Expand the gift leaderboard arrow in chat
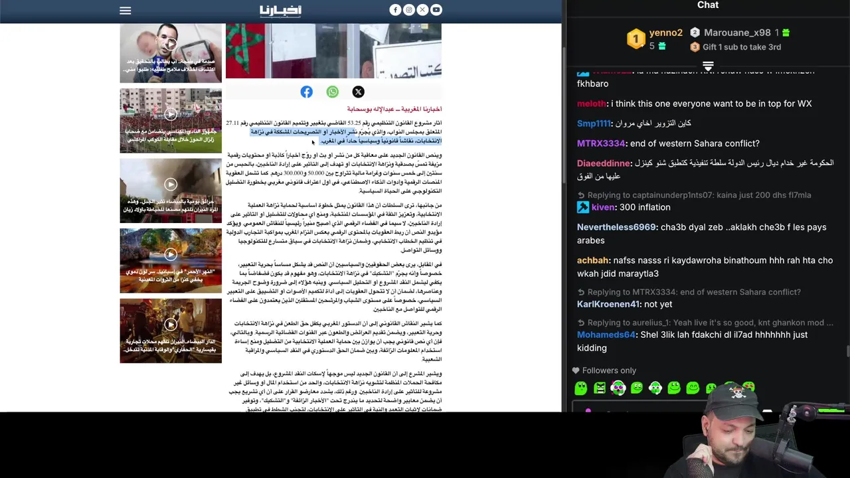 coord(708,66)
